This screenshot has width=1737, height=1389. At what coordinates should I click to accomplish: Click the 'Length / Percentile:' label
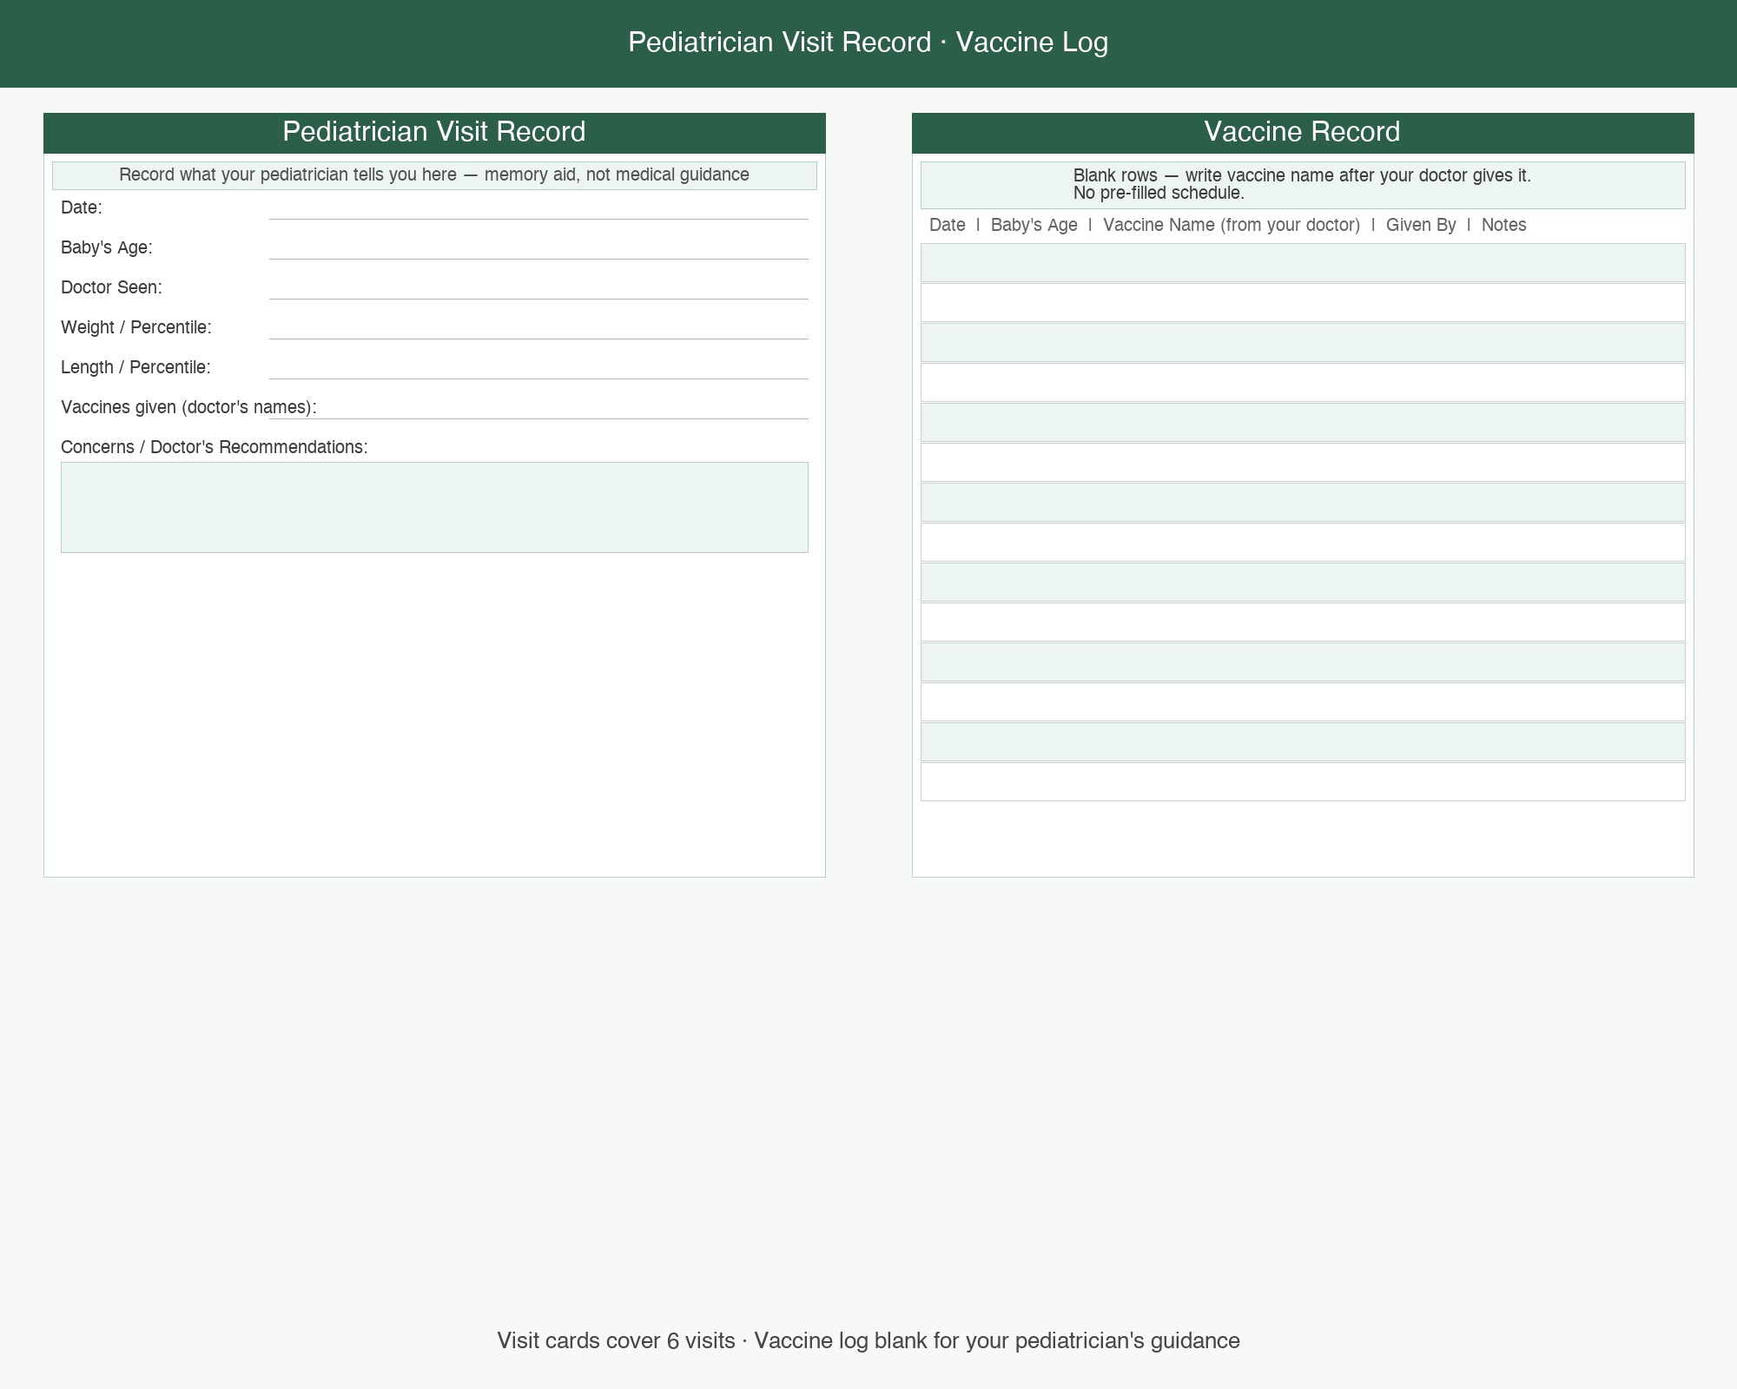(135, 368)
